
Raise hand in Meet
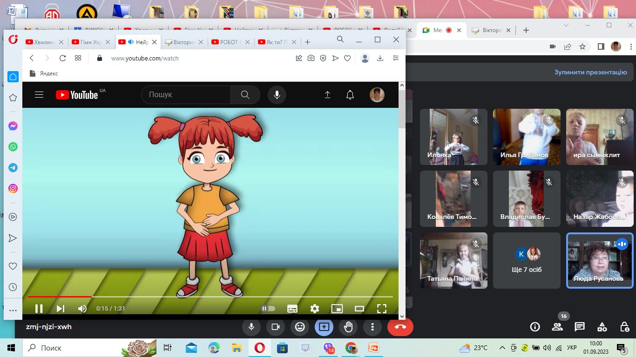tap(348, 327)
